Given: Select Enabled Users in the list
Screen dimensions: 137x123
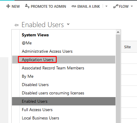Looking at the screenshot, I should (x=64, y=101).
